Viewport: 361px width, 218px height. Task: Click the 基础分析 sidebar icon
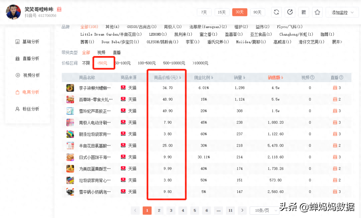click(17, 42)
